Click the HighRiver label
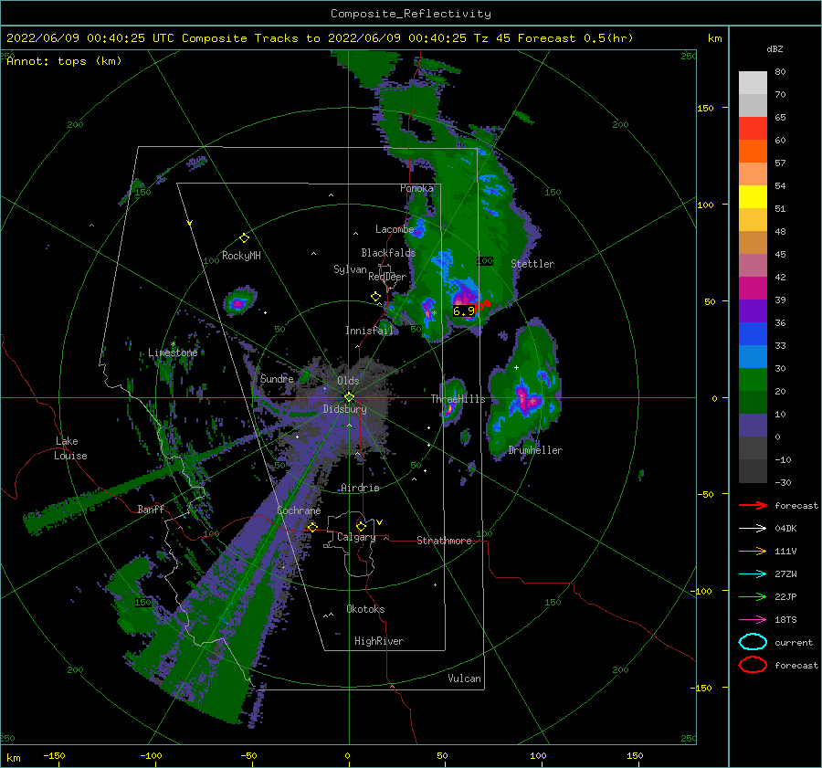The image size is (822, 768). (x=379, y=641)
